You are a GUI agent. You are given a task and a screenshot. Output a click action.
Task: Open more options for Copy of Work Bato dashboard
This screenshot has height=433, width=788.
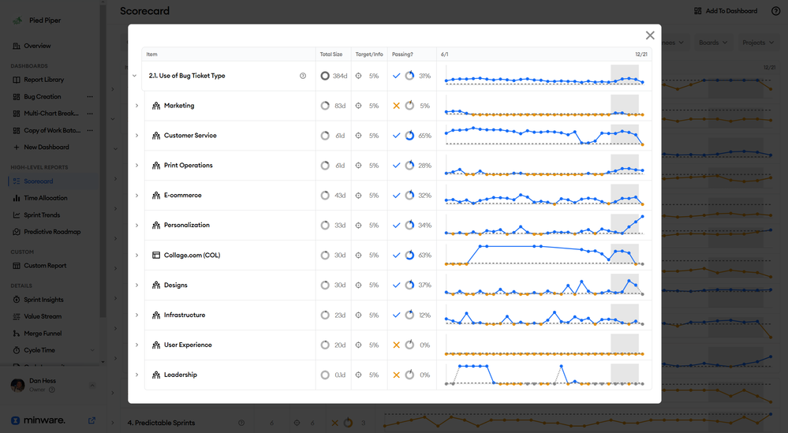[90, 130]
